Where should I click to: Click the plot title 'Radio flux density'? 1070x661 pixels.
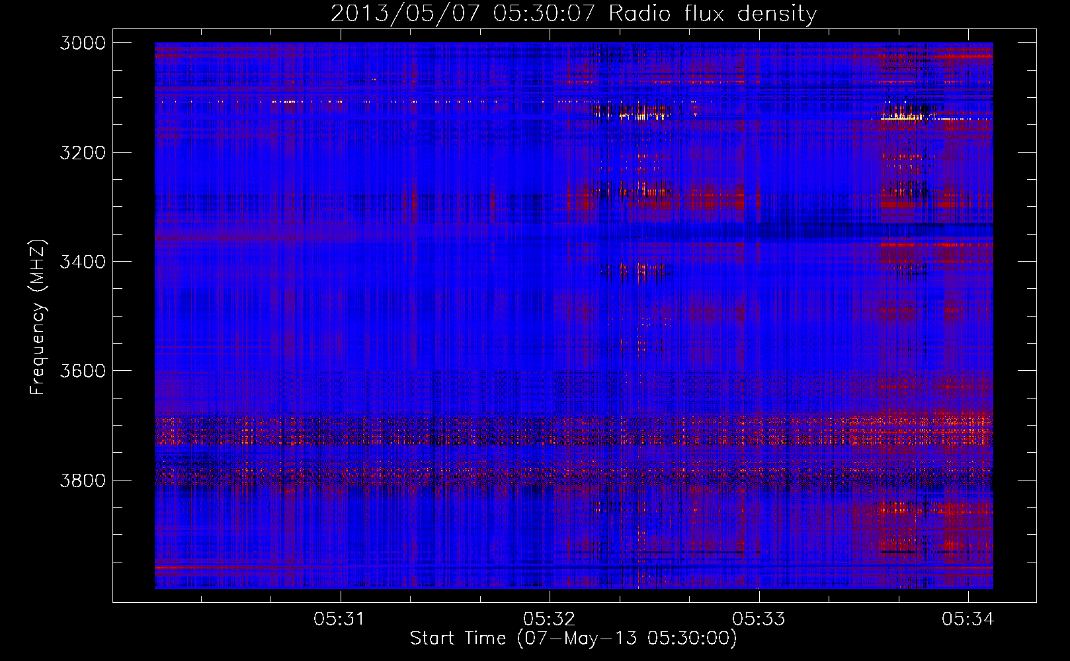[712, 14]
